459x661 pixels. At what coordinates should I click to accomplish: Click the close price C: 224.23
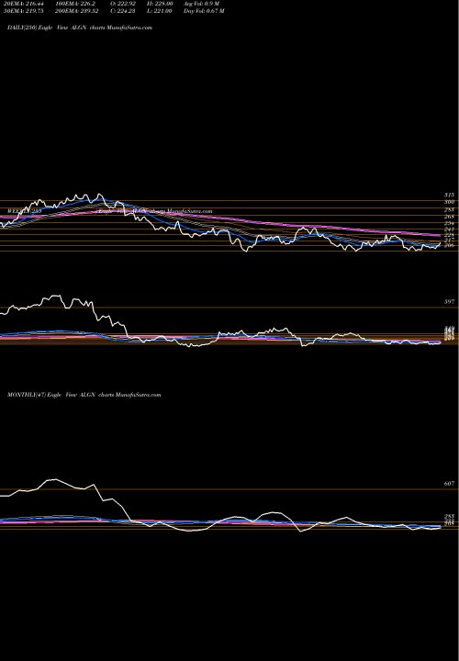(x=123, y=11)
